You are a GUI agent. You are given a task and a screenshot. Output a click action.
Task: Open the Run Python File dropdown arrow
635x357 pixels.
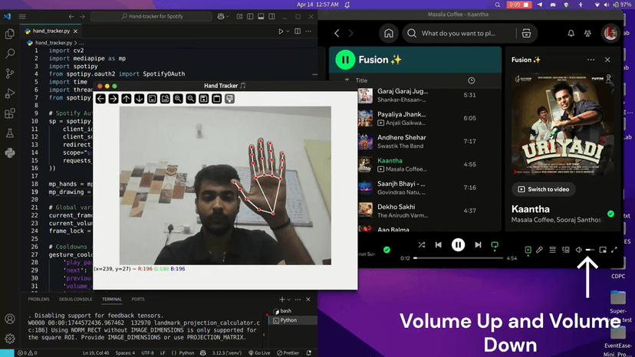[x=290, y=31]
